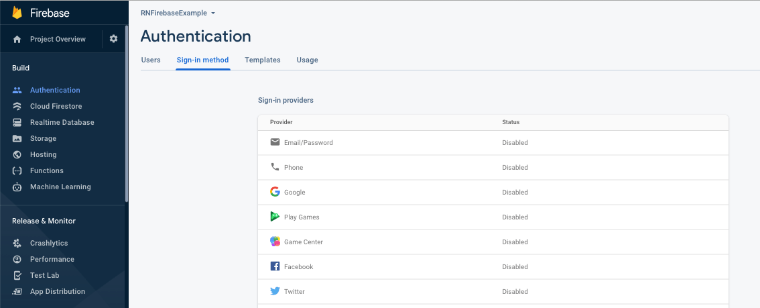Select the Twitter provider name
Screen dimensions: 760x308
pos(294,291)
